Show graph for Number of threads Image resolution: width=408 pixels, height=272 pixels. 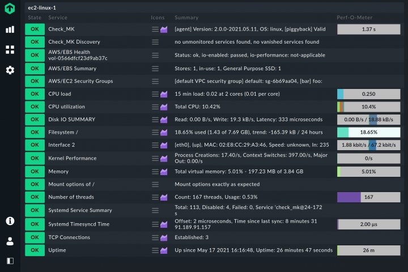164,197
